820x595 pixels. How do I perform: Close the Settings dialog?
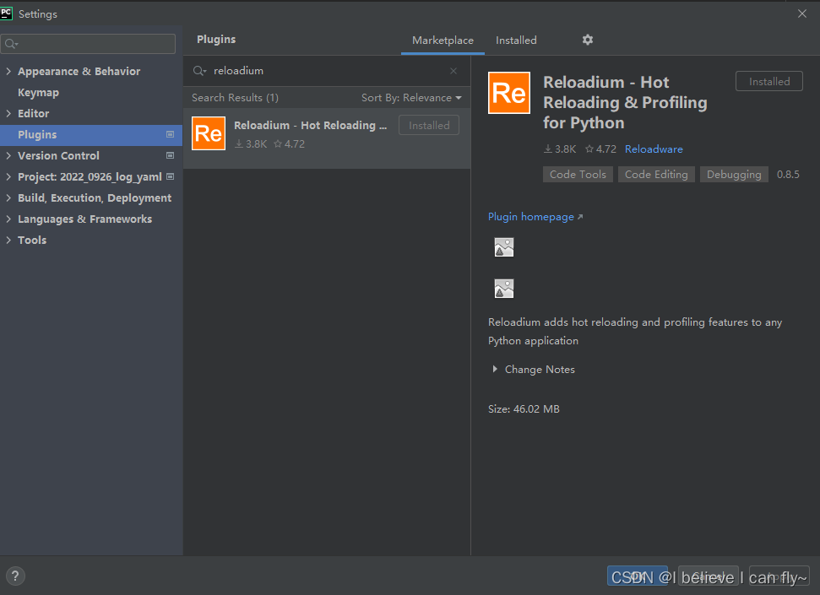pyautogui.click(x=801, y=14)
